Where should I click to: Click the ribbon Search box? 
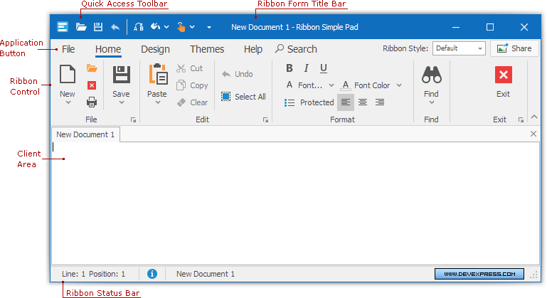point(296,49)
